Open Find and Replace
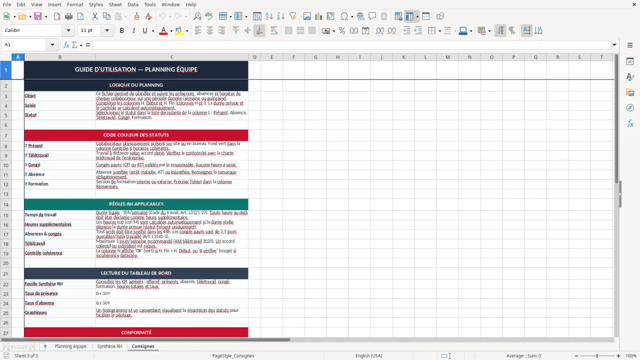 pyautogui.click(x=197, y=17)
